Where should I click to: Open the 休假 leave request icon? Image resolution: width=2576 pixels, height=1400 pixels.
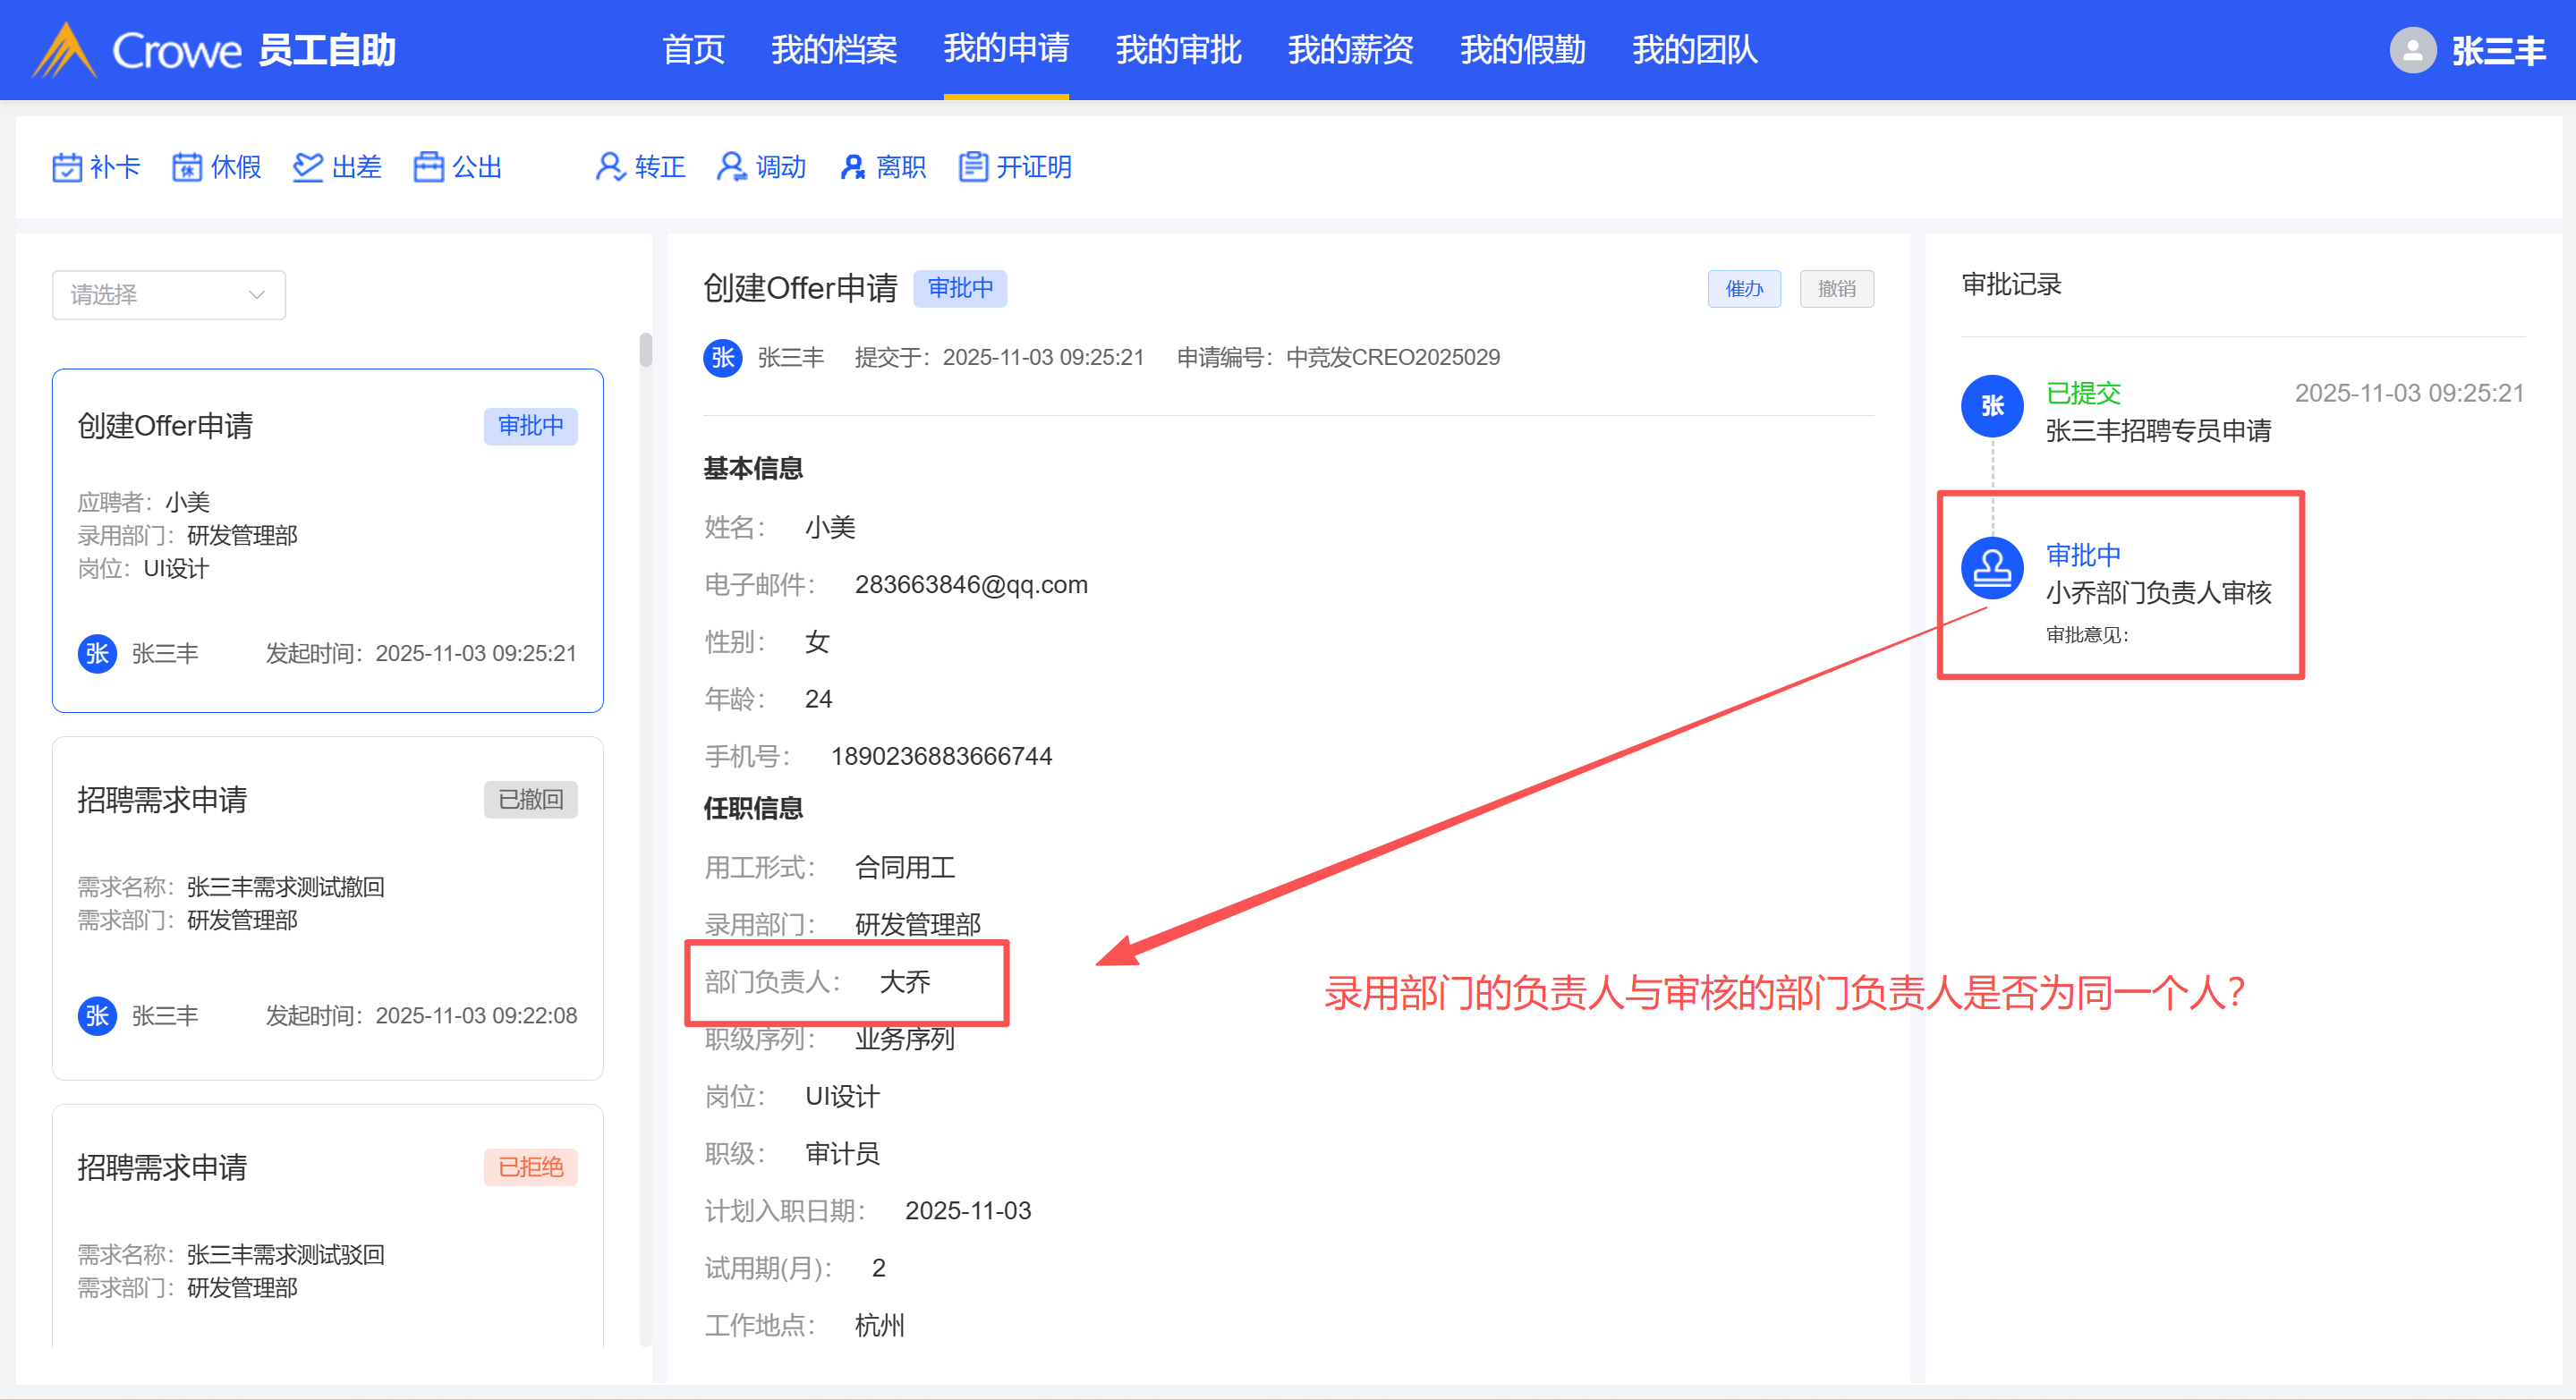[187, 167]
